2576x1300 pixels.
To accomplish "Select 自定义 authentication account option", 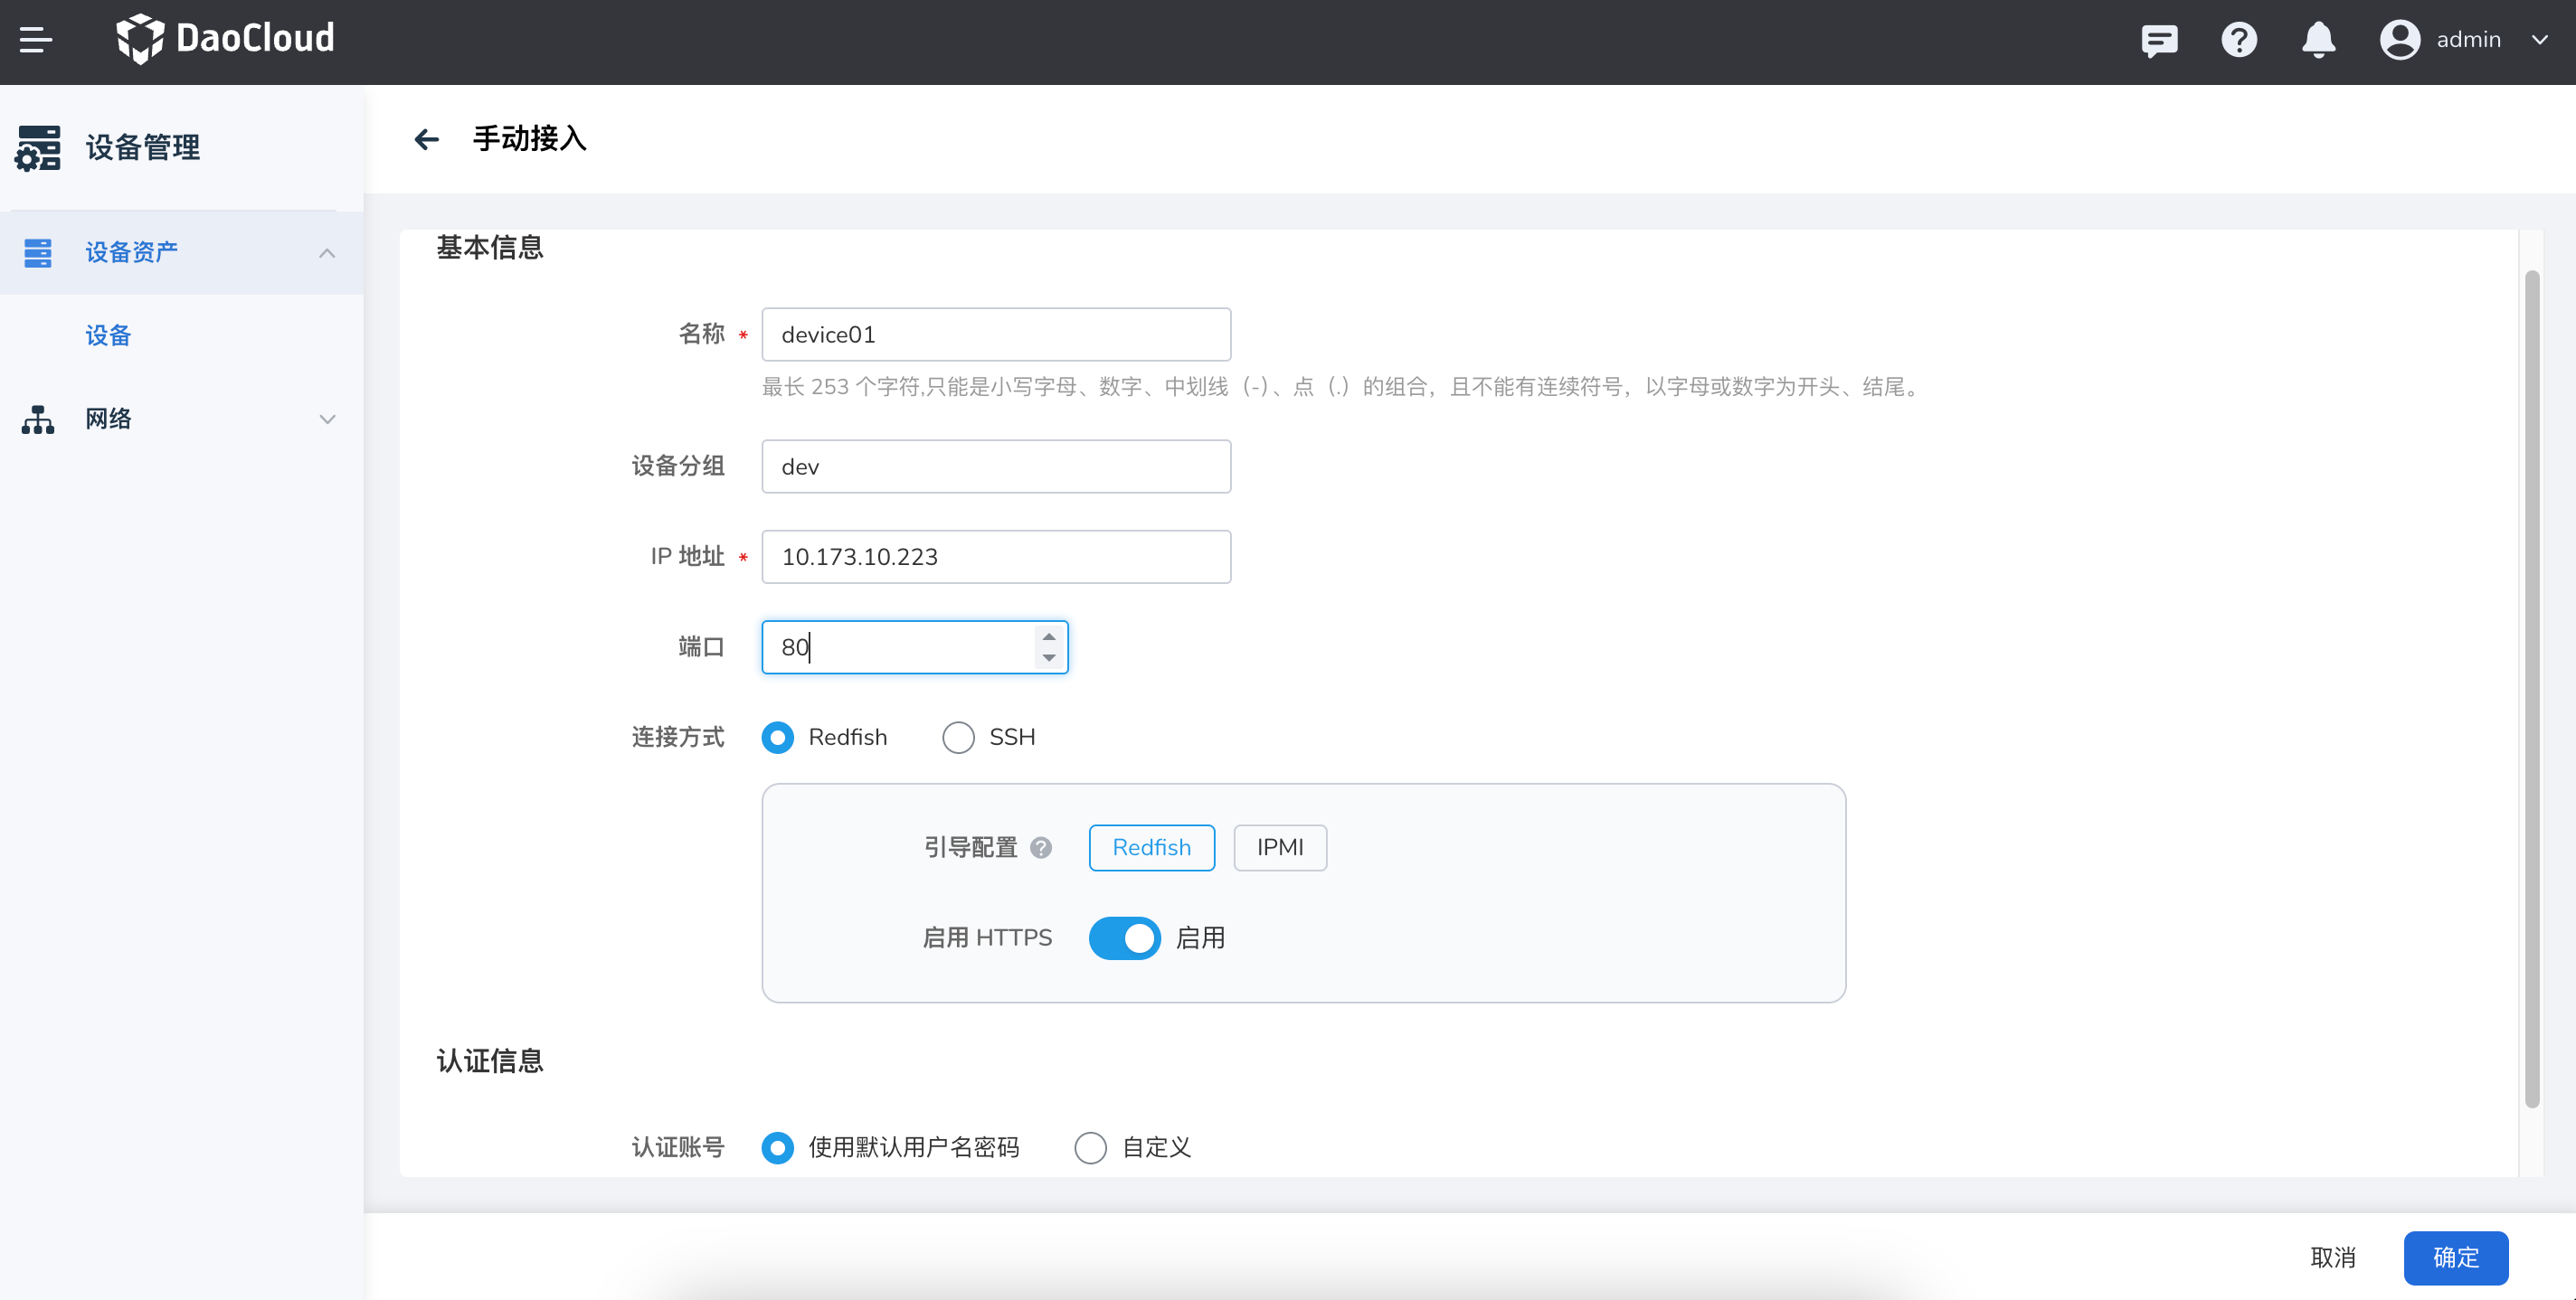I will tap(1090, 1147).
